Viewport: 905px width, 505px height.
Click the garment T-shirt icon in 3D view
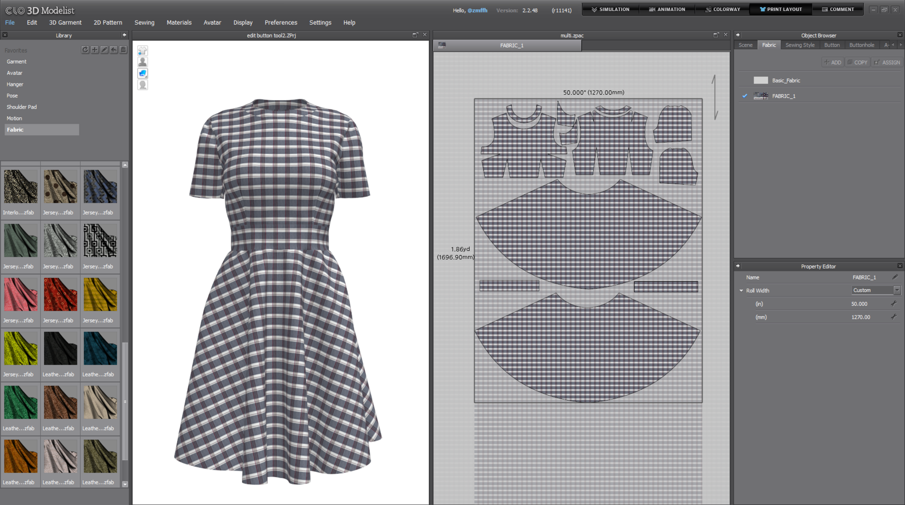click(142, 51)
